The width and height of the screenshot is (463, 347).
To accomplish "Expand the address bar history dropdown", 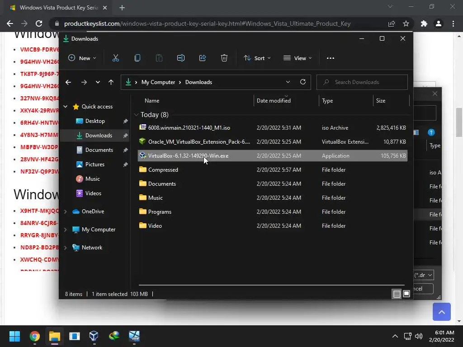I will pyautogui.click(x=288, y=82).
